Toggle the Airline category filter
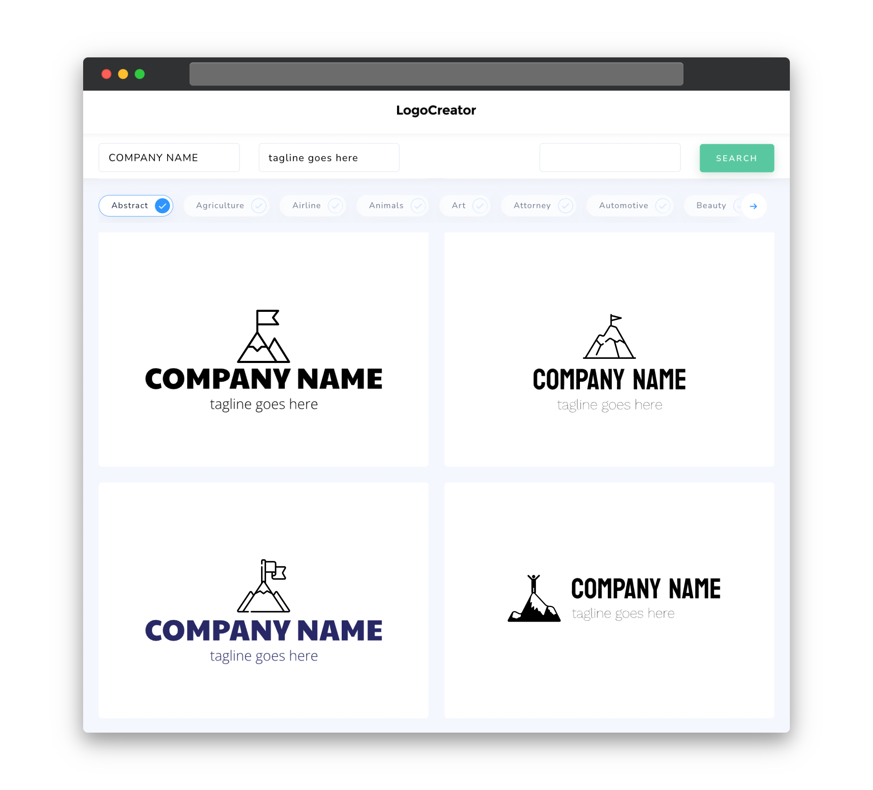 coord(315,205)
